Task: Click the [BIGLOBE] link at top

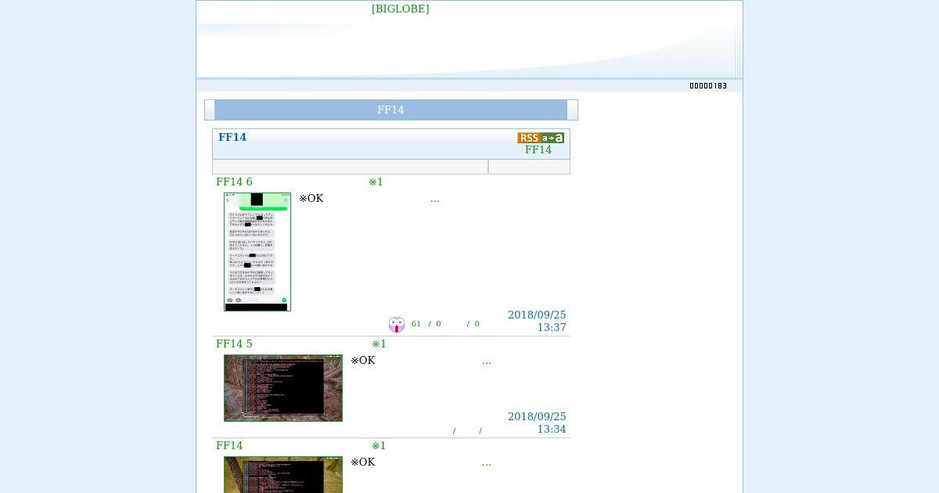Action: pos(400,9)
